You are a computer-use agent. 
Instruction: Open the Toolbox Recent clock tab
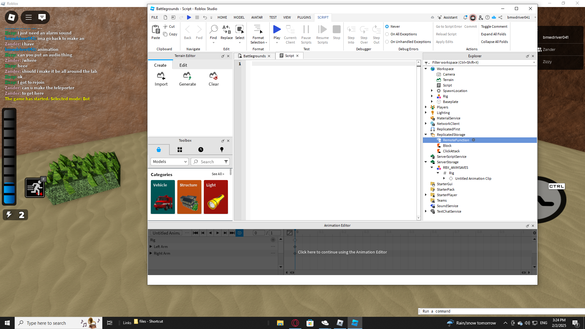click(x=201, y=150)
